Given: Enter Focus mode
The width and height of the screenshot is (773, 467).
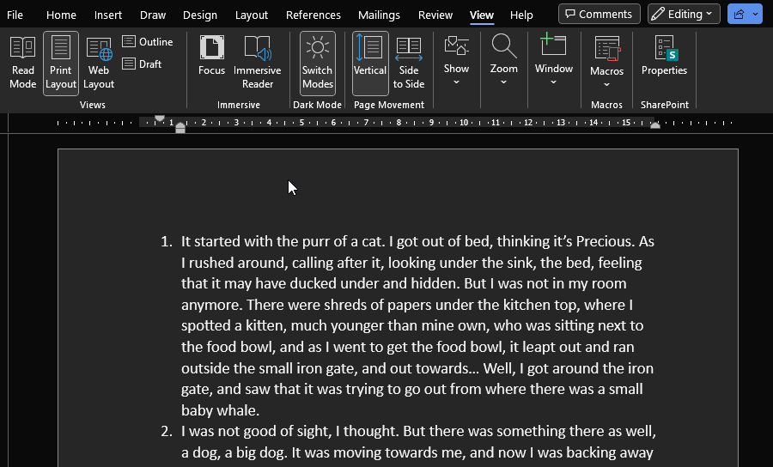Looking at the screenshot, I should (211, 56).
